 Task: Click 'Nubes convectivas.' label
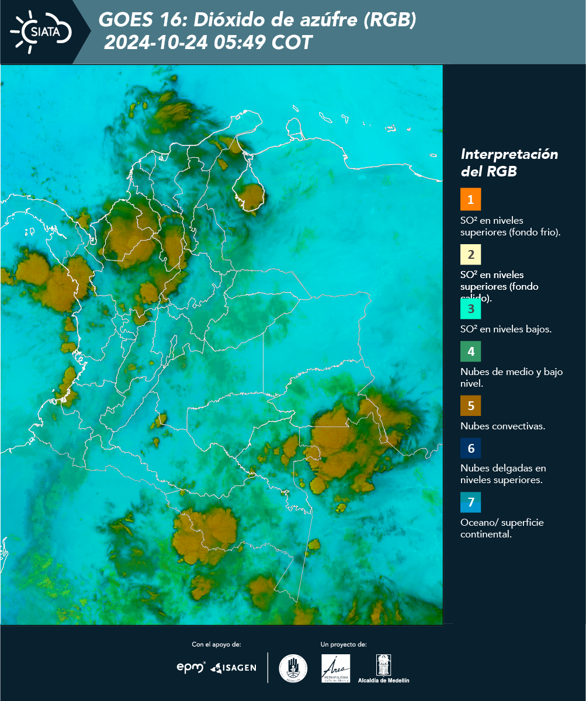[x=503, y=426]
